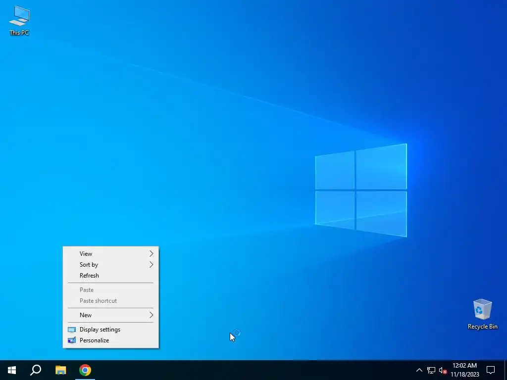The image size is (507, 380).
Task: Click the Show desktop sliver at the taskbar's end
Action: click(506, 370)
